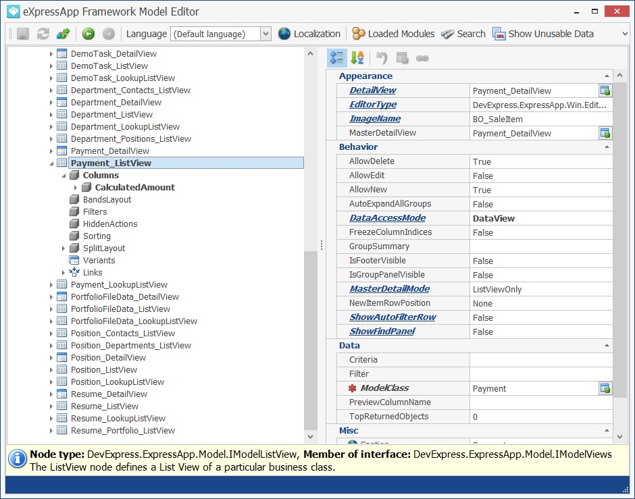Click the Links node icon
The image size is (635, 499).
[74, 272]
